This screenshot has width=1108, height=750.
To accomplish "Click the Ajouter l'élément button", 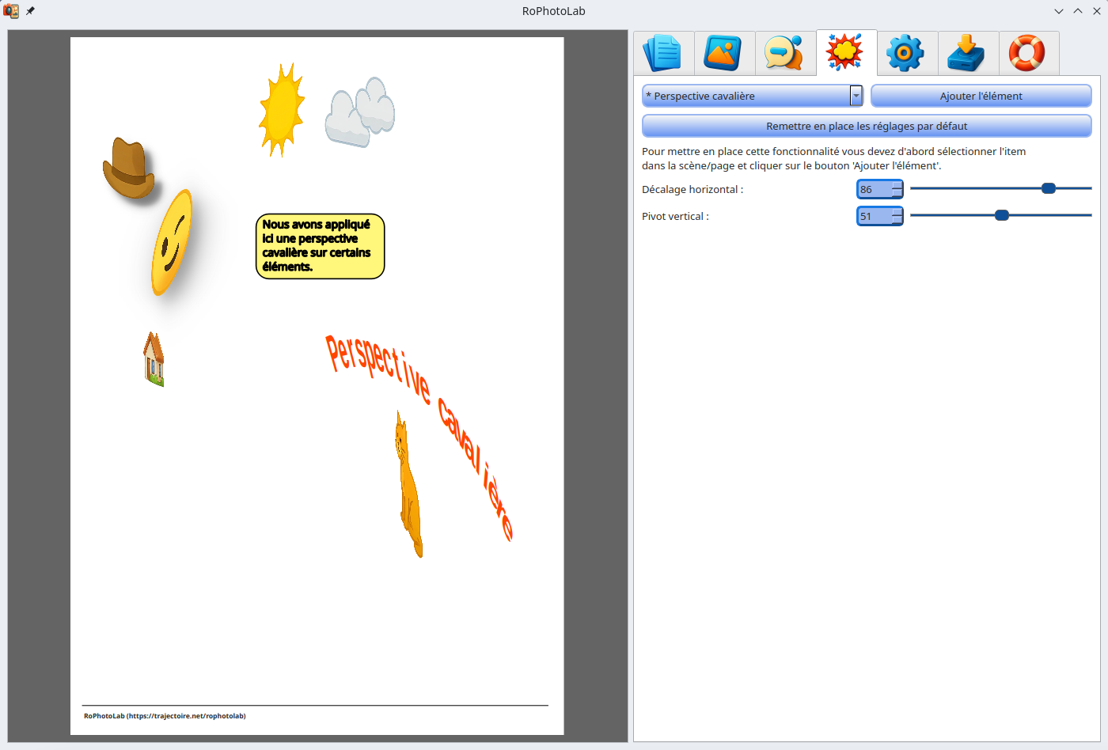I will tap(981, 96).
